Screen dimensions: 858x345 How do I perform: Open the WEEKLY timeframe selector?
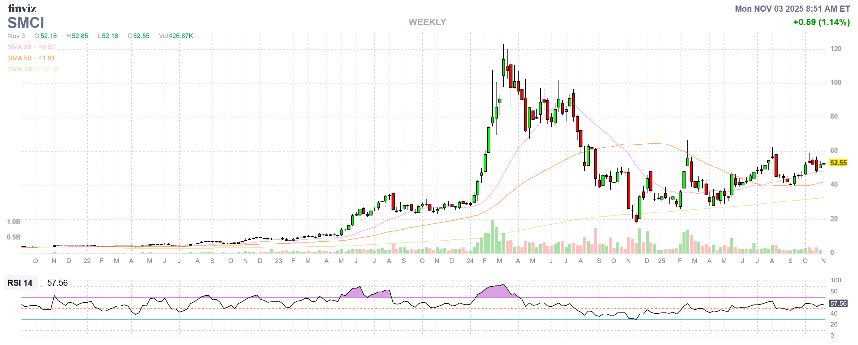click(x=427, y=22)
